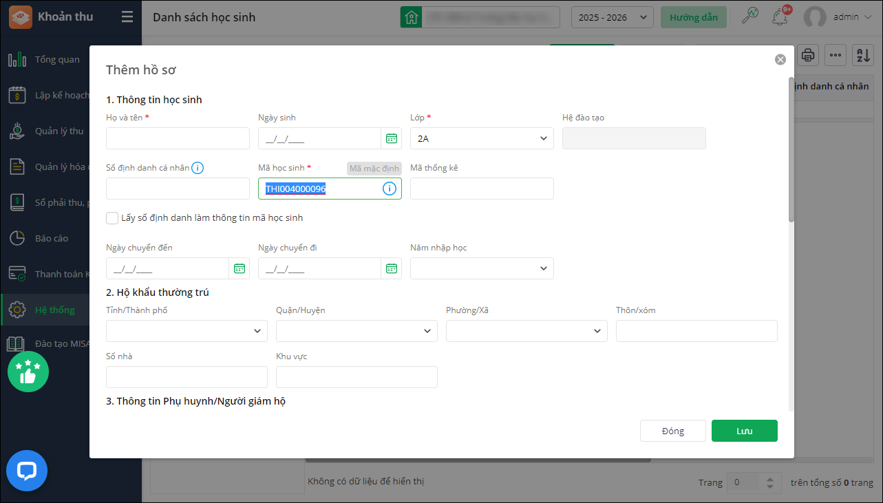Viewport: 883px width, 503px height.
Task: Open the Ngày sinh calendar picker
Action: coord(392,138)
